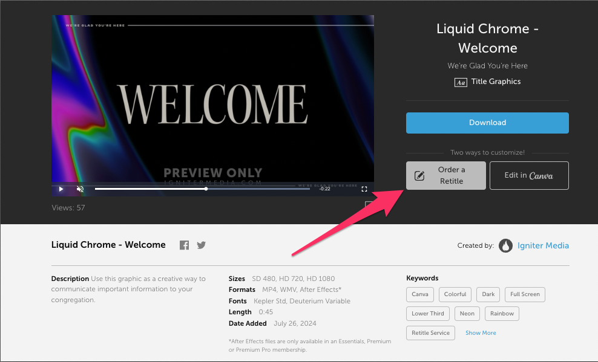
Task: Click the Title Graphics Aa icon
Action: pos(461,82)
